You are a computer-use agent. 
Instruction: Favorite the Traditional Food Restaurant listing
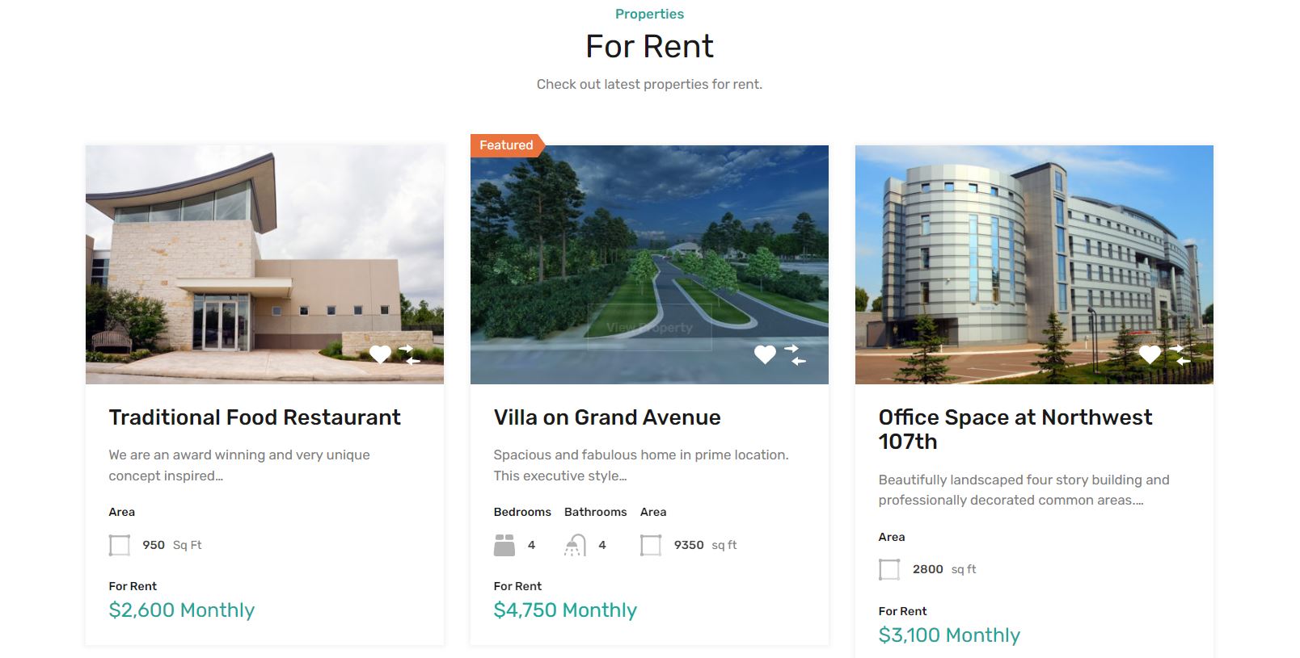click(x=380, y=354)
